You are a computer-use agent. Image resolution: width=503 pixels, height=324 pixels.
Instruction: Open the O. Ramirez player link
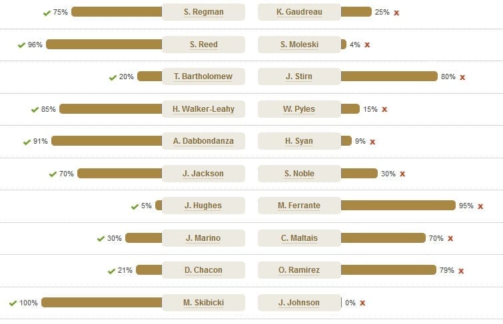[x=299, y=270]
